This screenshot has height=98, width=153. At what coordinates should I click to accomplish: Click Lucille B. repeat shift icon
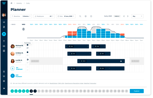point(27,63)
